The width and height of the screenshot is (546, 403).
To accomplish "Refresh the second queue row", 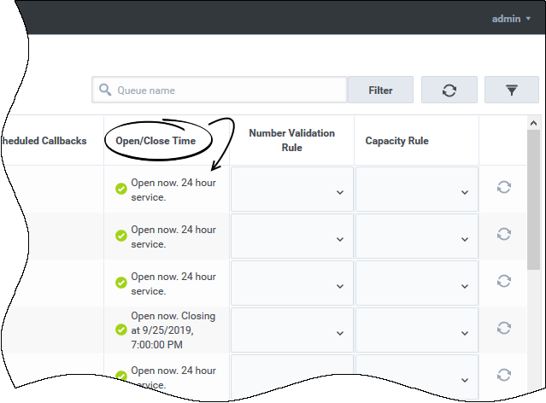I will 504,235.
